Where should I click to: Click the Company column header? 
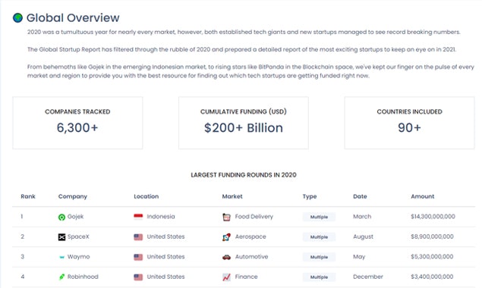click(73, 196)
